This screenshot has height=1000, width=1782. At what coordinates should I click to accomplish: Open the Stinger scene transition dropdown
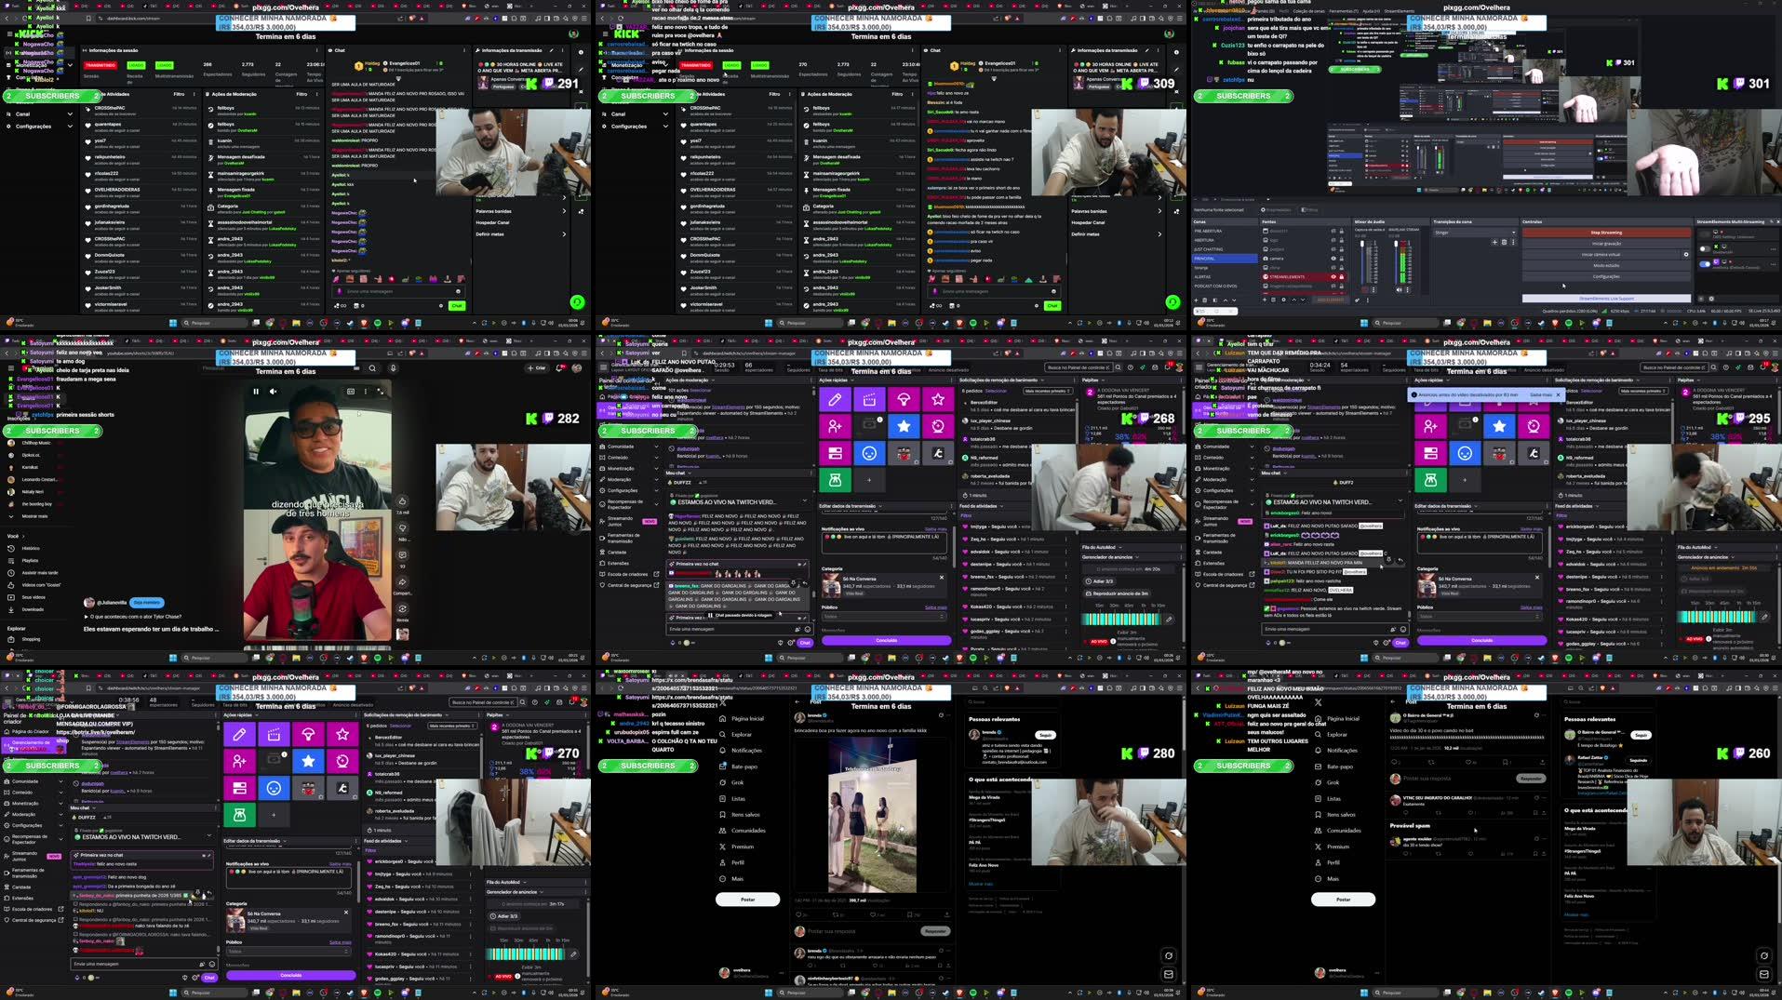(x=1474, y=233)
